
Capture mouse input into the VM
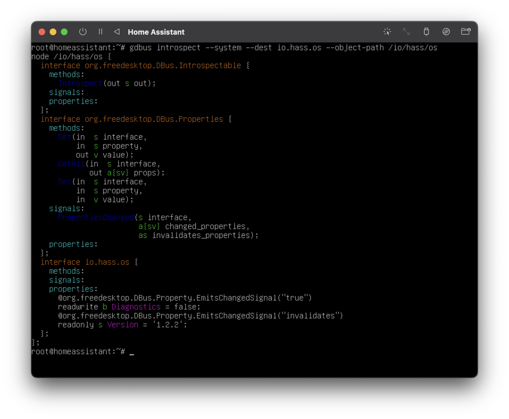click(387, 32)
